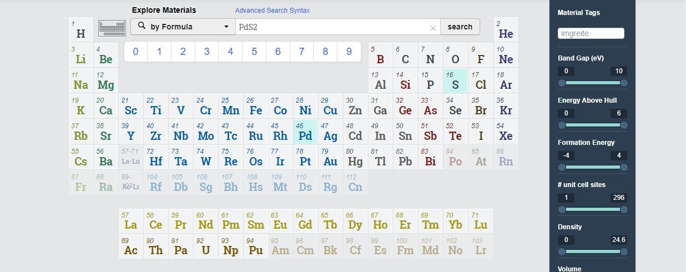Select the Au element tile
686x272 pixels.
point(330,158)
